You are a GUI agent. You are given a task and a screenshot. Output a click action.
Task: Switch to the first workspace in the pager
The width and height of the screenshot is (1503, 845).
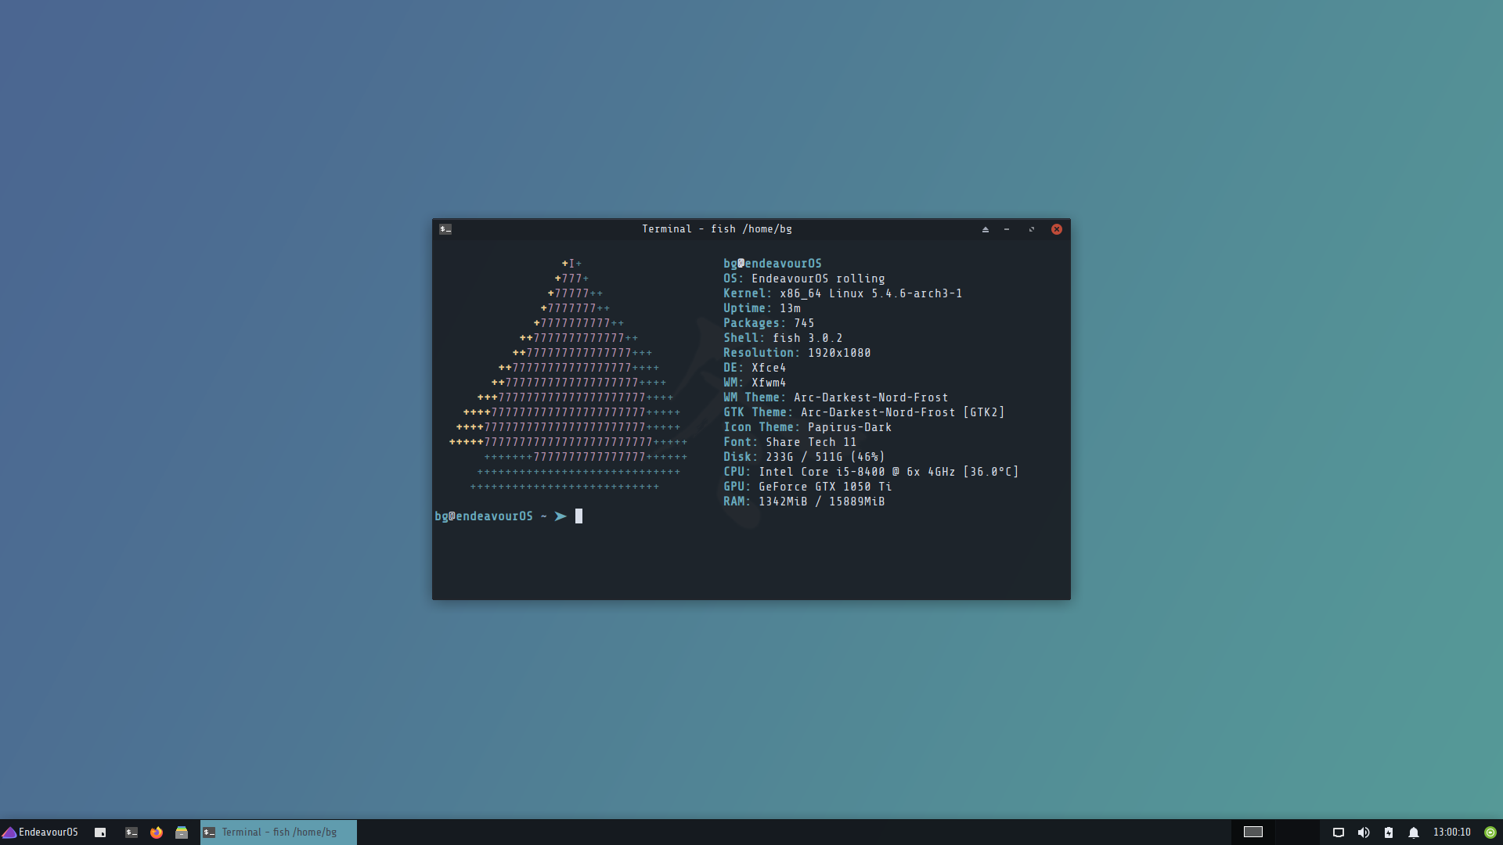click(x=1253, y=832)
